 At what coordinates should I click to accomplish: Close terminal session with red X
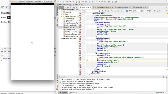coord(60,83)
